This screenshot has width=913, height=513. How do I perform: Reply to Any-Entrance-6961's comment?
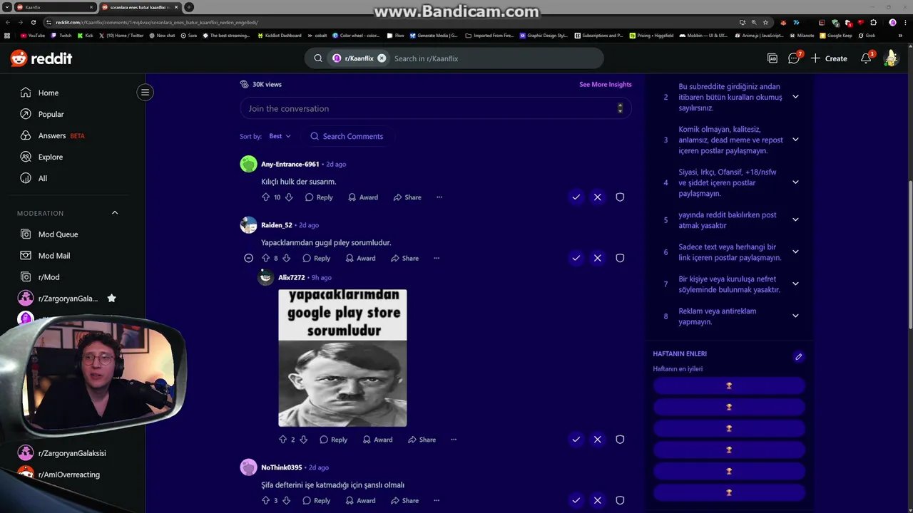click(x=319, y=197)
